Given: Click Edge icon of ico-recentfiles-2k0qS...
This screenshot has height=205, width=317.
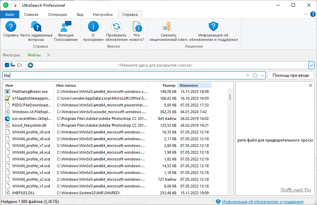Looking at the screenshot, I should point(7,119).
